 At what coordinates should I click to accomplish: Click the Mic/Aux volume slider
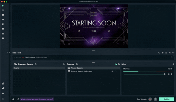pos(145,74)
